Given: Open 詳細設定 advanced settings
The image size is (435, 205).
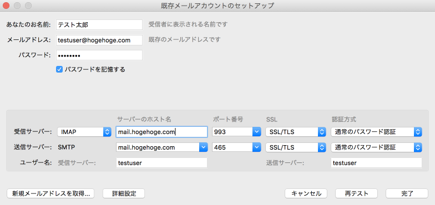Looking at the screenshot, I should click(124, 194).
